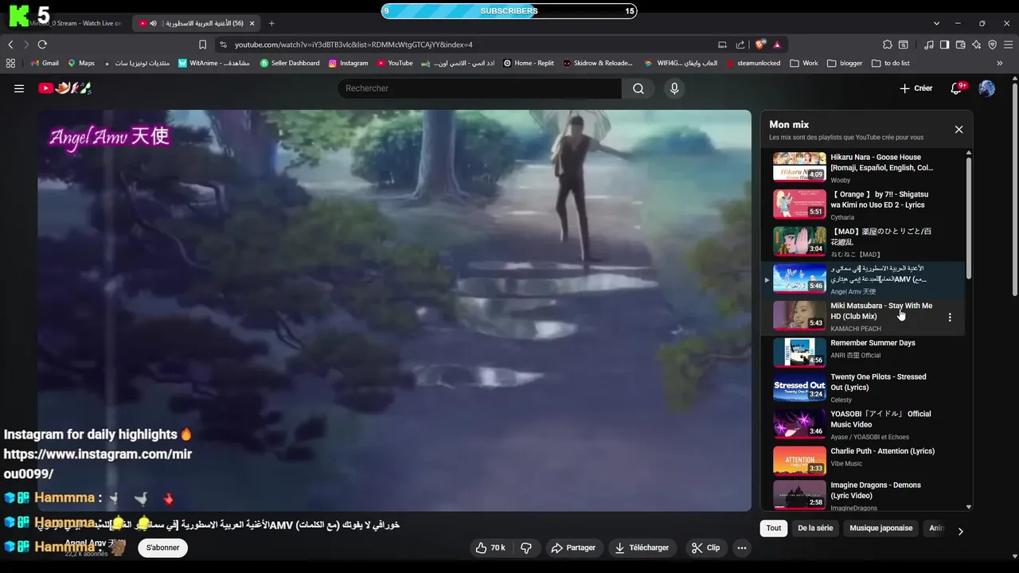1019x573 pixels.
Task: Share this page icon in address bar
Action: coord(740,45)
